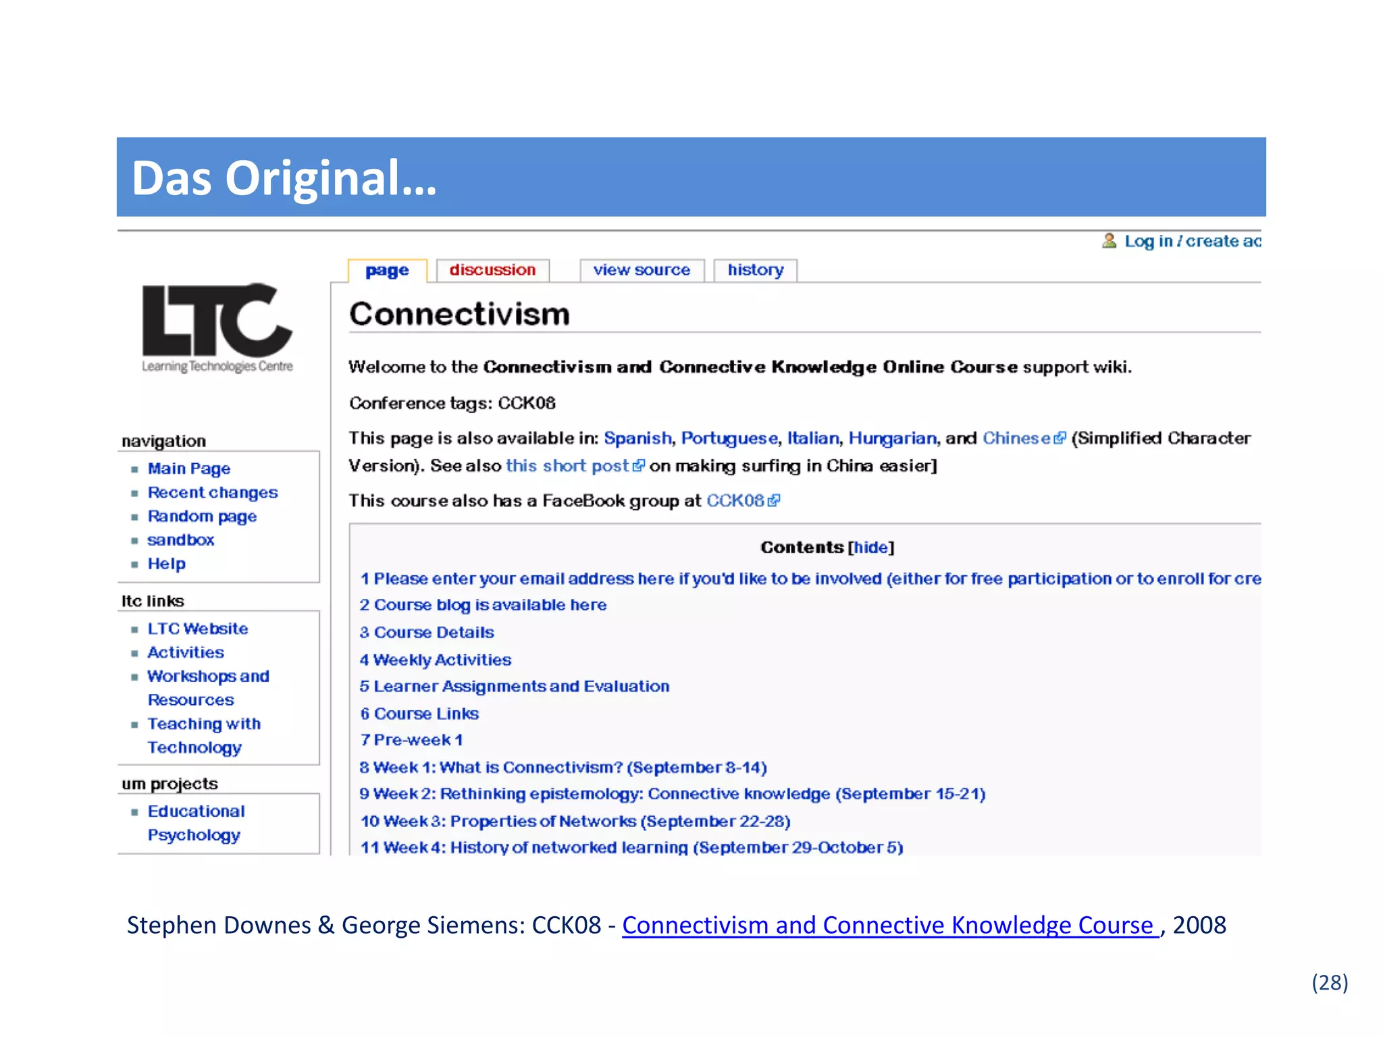The image size is (1383, 1037).
Task: Hide the Contents table via [hide]
Action: pos(870,547)
